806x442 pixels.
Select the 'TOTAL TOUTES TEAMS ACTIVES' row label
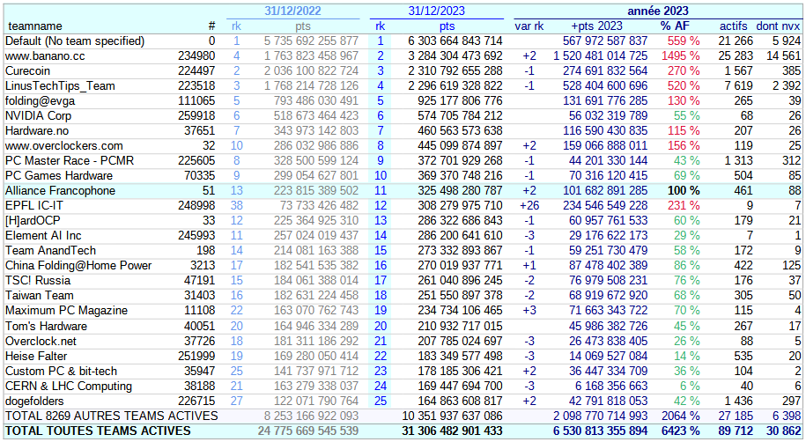tap(98, 431)
